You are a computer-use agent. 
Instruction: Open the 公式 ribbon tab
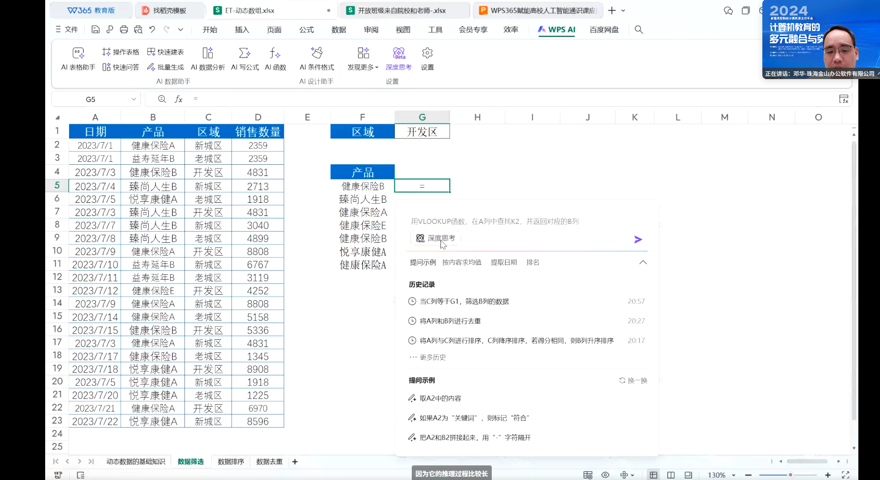pos(306,30)
